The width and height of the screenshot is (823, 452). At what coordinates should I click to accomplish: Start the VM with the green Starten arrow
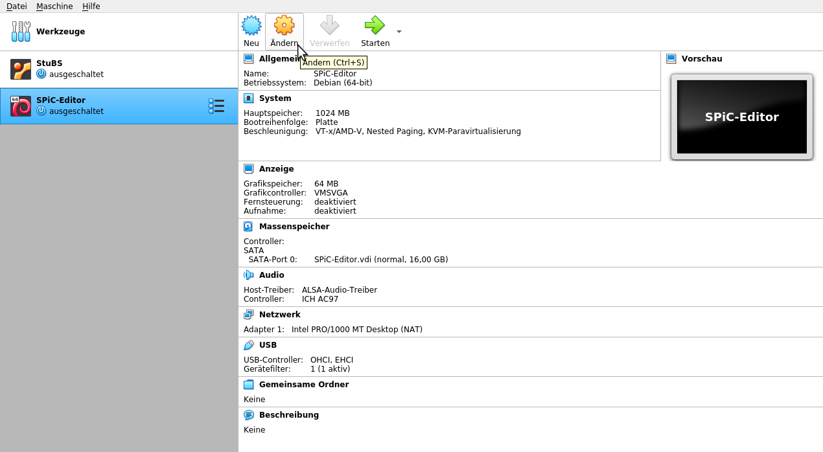[x=375, y=26]
